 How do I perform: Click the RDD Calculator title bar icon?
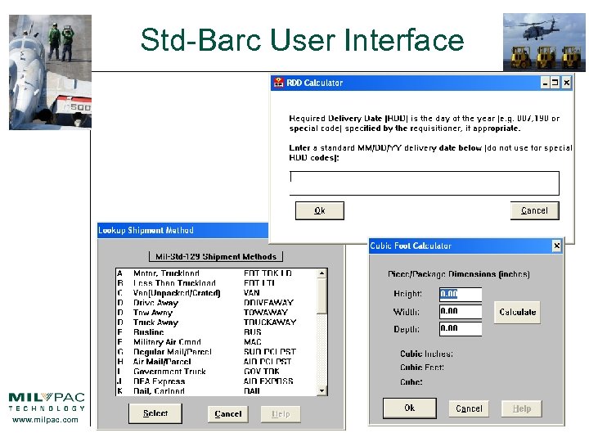pos(279,83)
